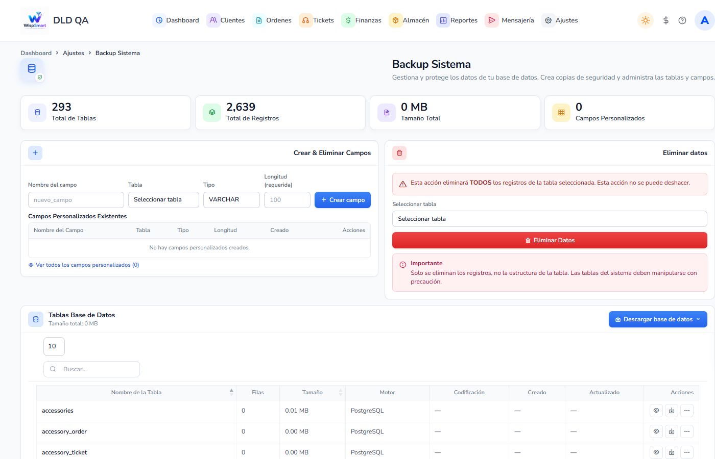Open Ver todos los campos personalizados link
Screen dimensions: 715x459
(84, 265)
